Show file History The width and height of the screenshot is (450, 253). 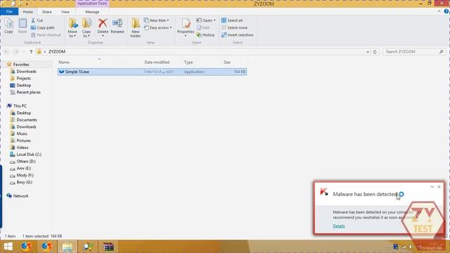205,34
